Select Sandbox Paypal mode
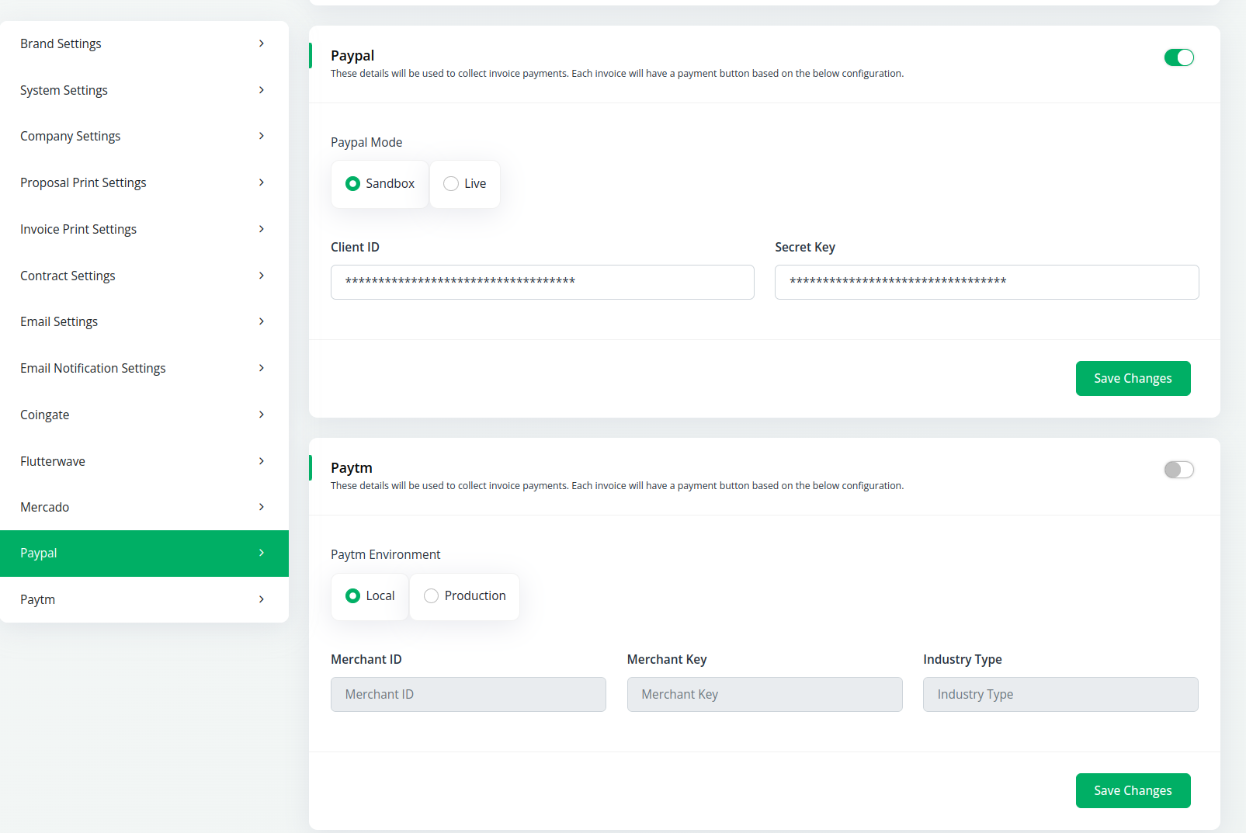The width and height of the screenshot is (1246, 833). pyautogui.click(x=380, y=184)
